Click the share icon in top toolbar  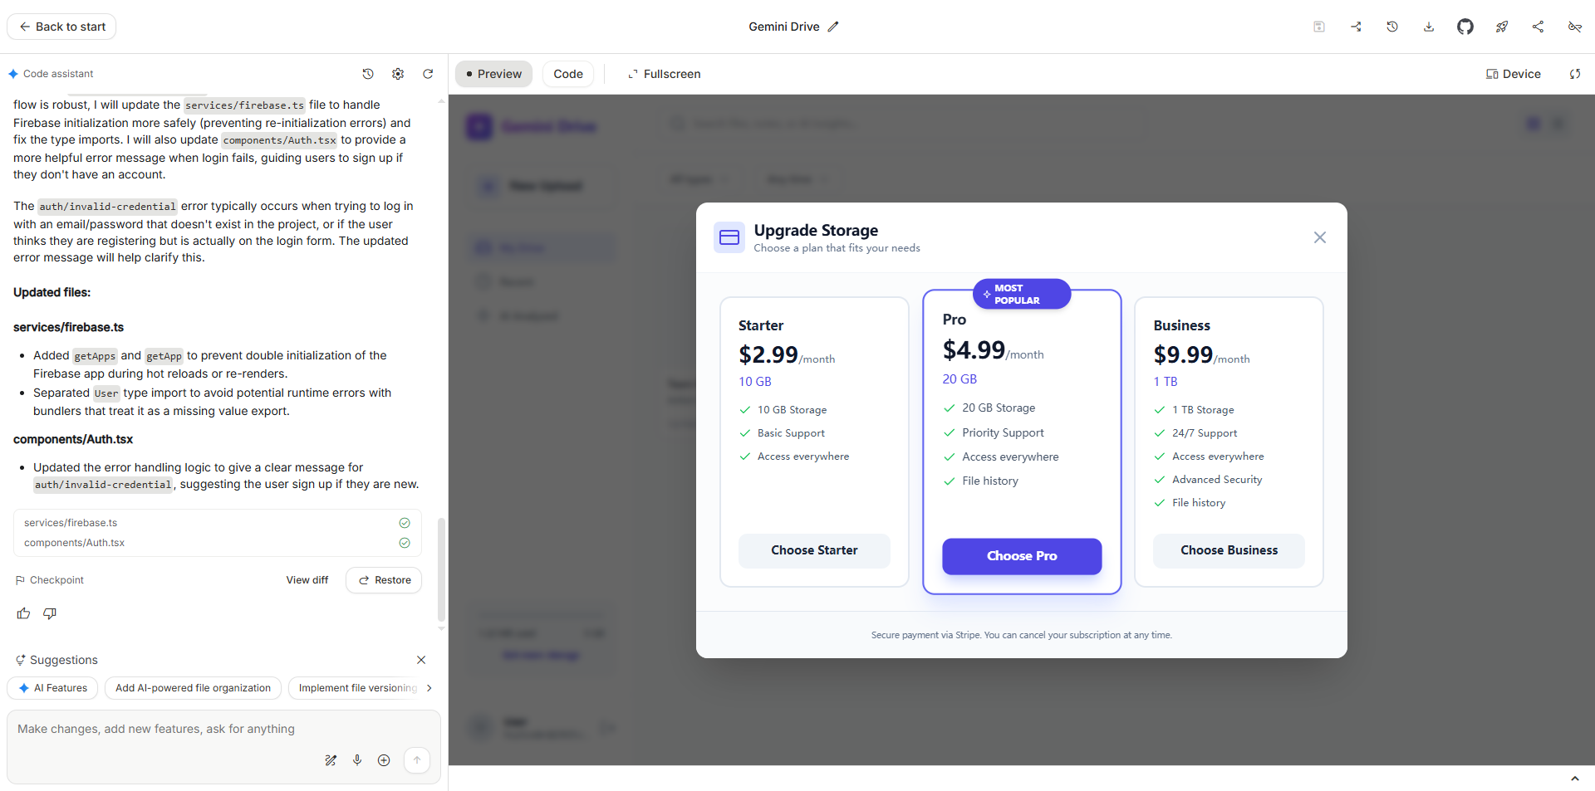click(1538, 27)
